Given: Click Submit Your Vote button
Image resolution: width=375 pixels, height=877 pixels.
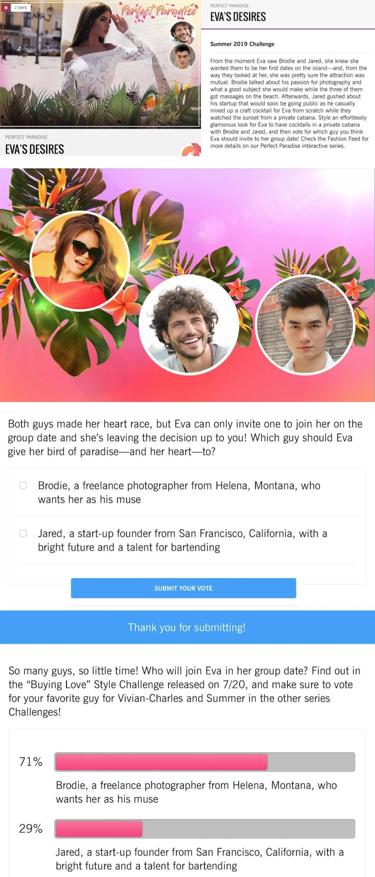Looking at the screenshot, I should tap(183, 588).
